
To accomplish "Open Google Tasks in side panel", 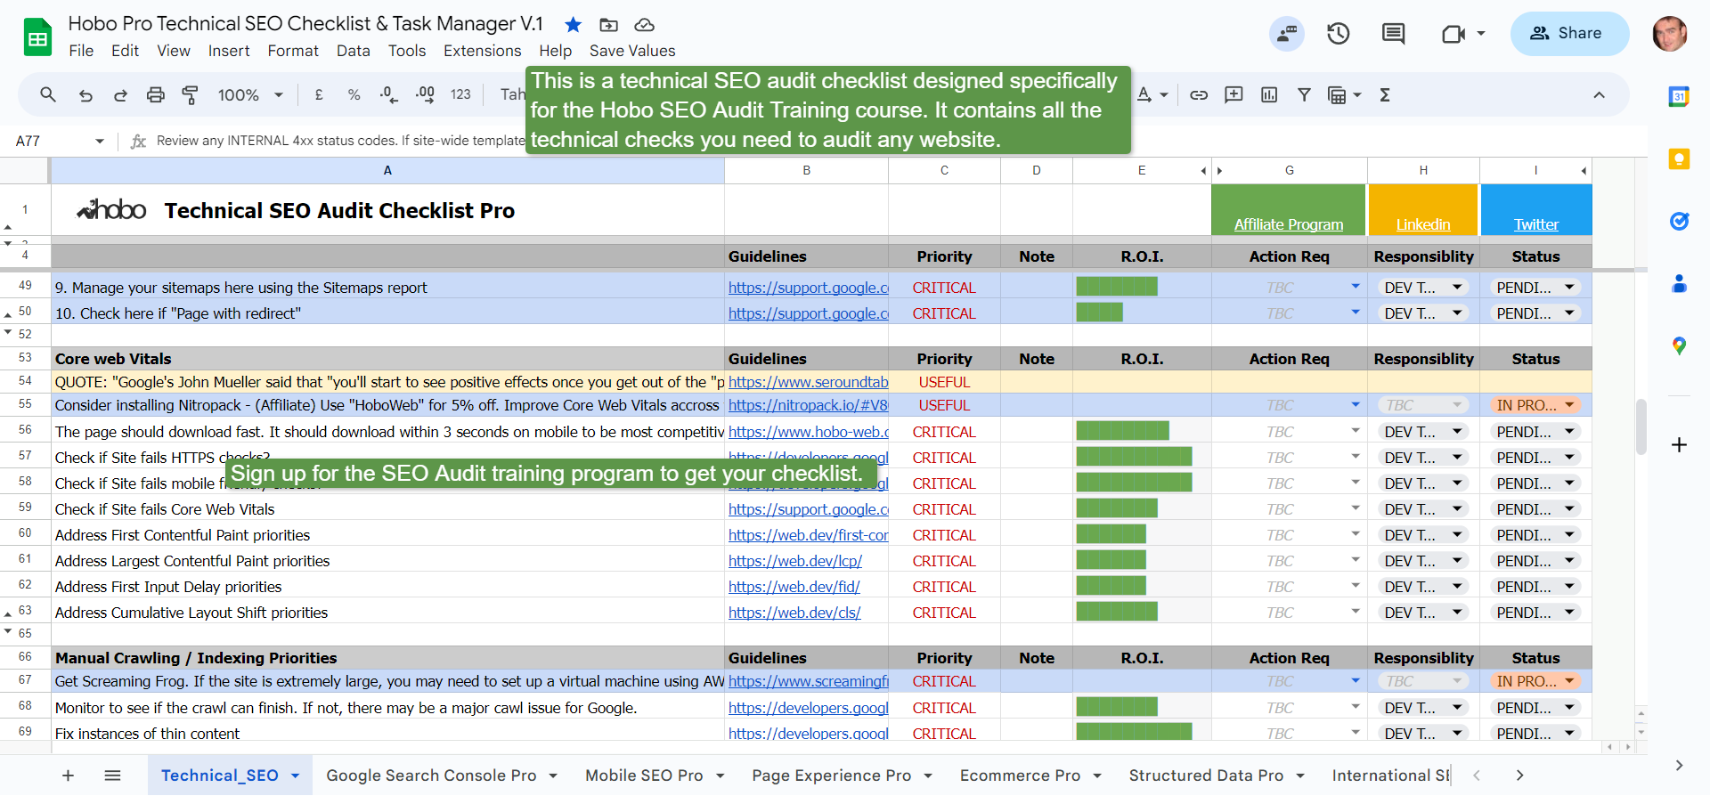I will [1679, 221].
